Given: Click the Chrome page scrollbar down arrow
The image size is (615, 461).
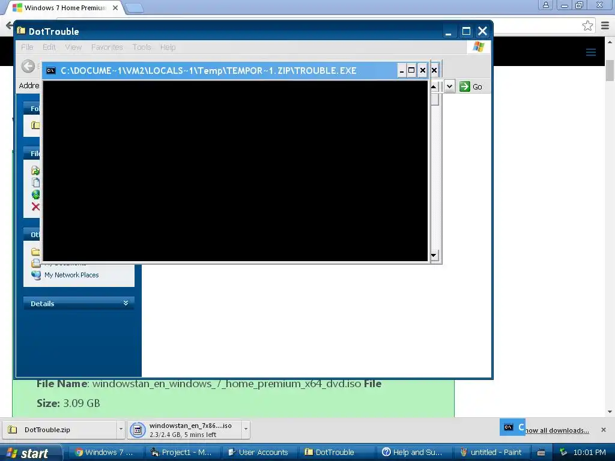Looking at the screenshot, I should pyautogui.click(x=610, y=412).
